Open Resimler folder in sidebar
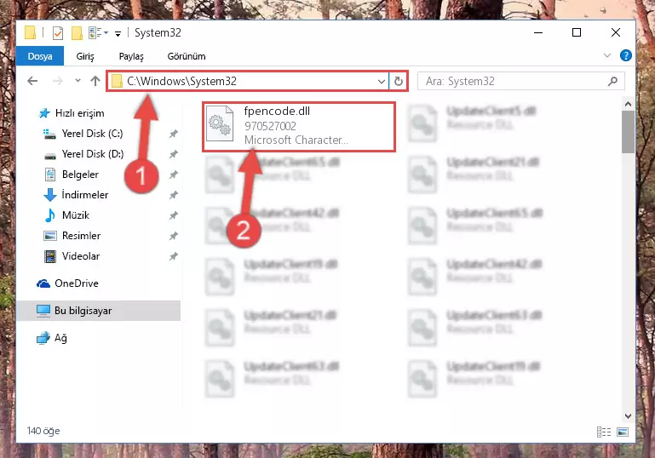The image size is (655, 458). [81, 236]
